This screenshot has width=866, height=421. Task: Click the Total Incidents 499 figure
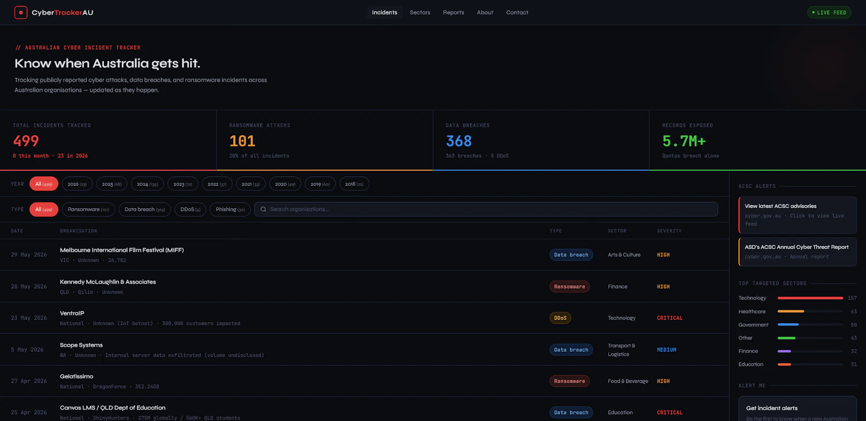click(x=26, y=141)
